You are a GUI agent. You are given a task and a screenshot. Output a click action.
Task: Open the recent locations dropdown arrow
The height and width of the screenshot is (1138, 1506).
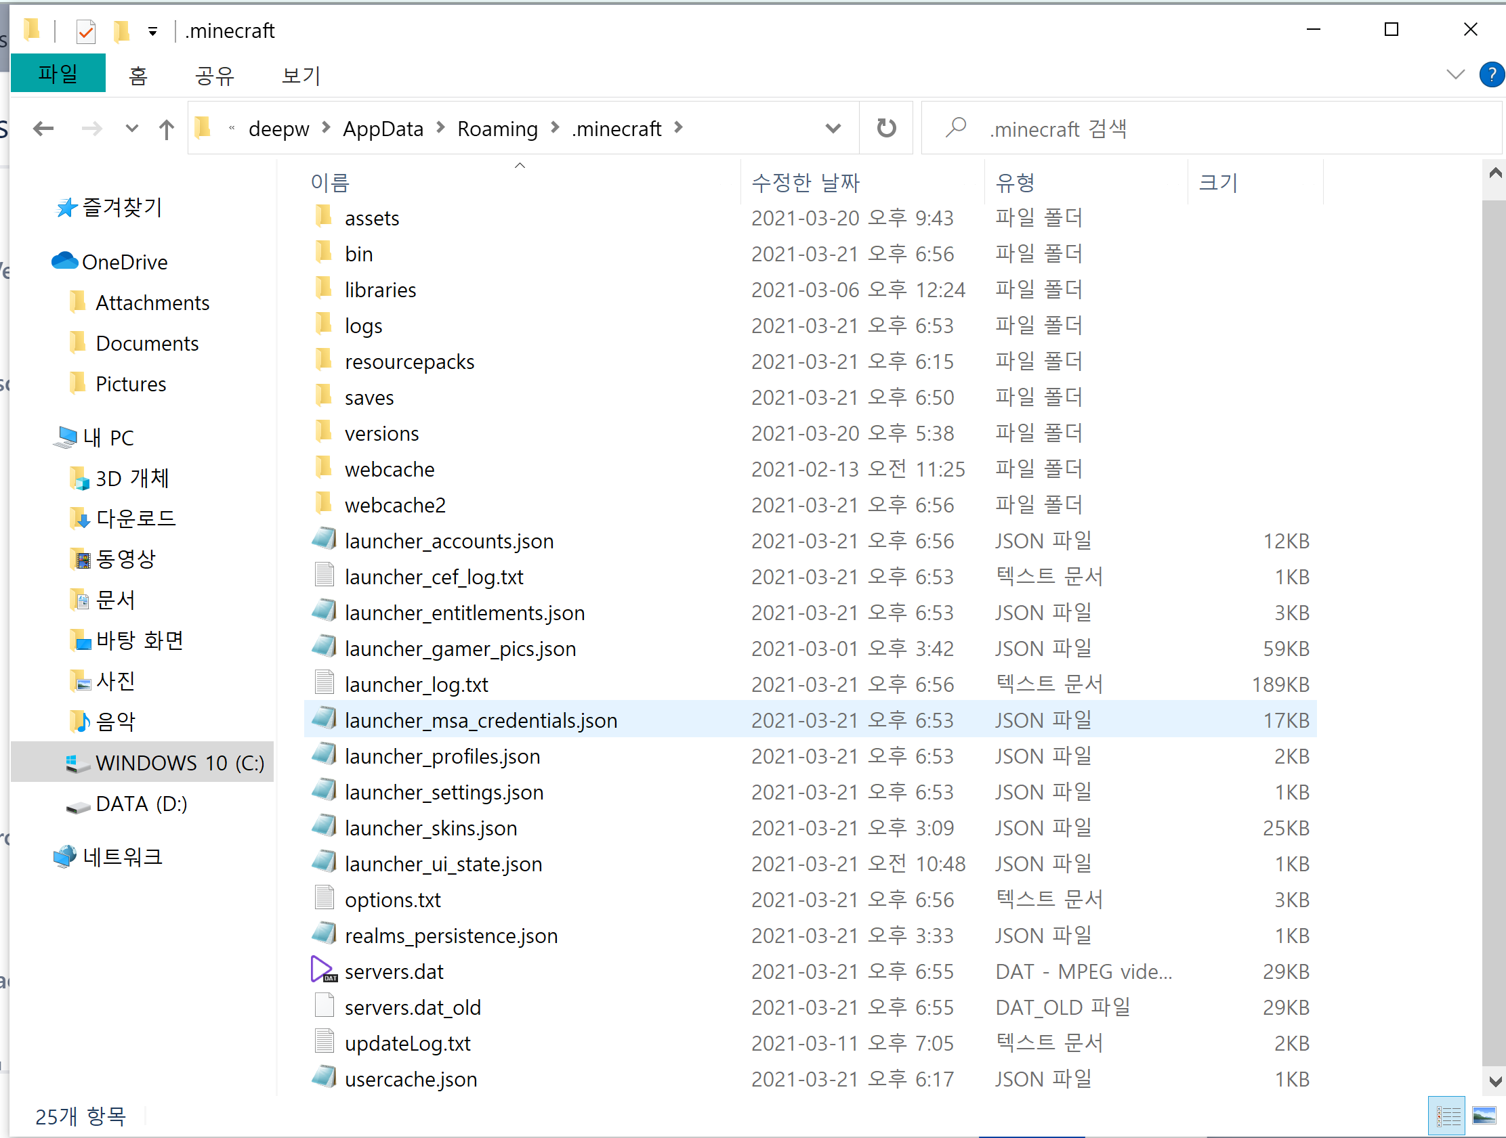click(132, 128)
